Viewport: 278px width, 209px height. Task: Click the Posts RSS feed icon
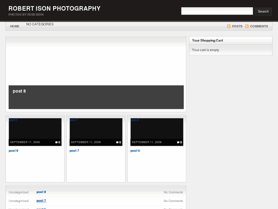229,26
